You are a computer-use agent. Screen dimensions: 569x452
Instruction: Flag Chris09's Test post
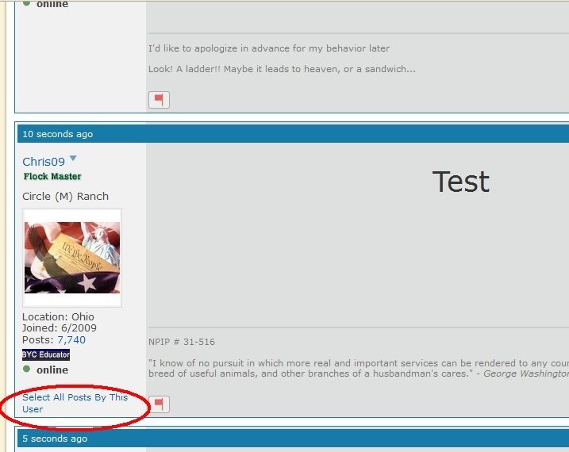pyautogui.click(x=159, y=405)
